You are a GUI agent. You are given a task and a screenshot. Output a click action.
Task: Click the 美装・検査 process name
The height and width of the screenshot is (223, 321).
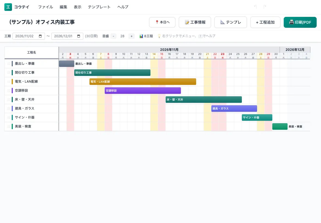coord(23,127)
